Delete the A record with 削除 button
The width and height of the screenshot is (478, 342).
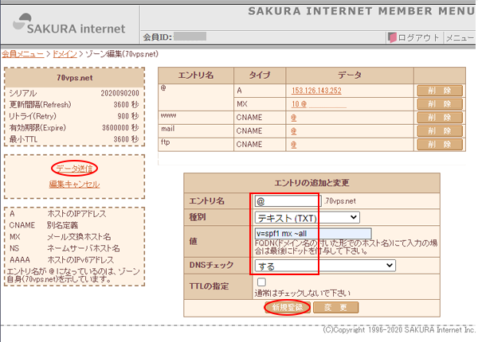pyautogui.click(x=440, y=91)
